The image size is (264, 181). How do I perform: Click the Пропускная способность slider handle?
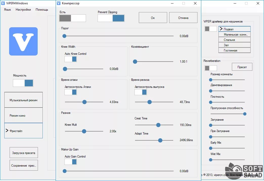coord(245,114)
